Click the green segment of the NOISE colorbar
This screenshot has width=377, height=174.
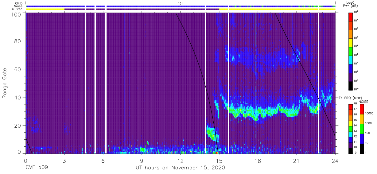(362, 128)
